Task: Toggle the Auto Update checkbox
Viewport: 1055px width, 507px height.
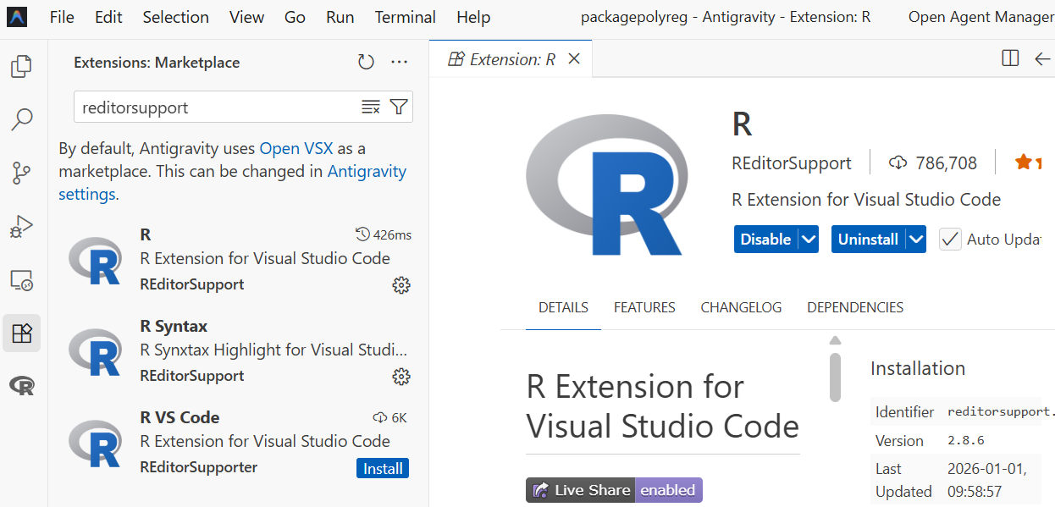Action: coord(950,240)
